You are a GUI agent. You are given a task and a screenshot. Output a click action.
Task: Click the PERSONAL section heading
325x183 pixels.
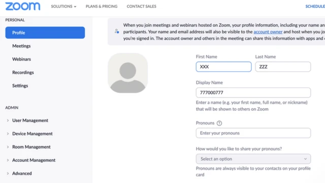pyautogui.click(x=15, y=20)
